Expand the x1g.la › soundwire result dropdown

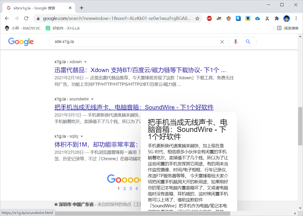point(92,99)
